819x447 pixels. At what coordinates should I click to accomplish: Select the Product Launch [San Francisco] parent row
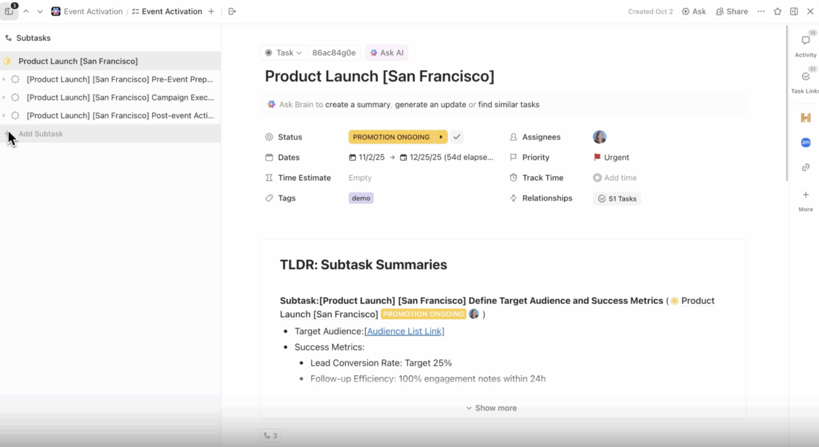[110, 61]
